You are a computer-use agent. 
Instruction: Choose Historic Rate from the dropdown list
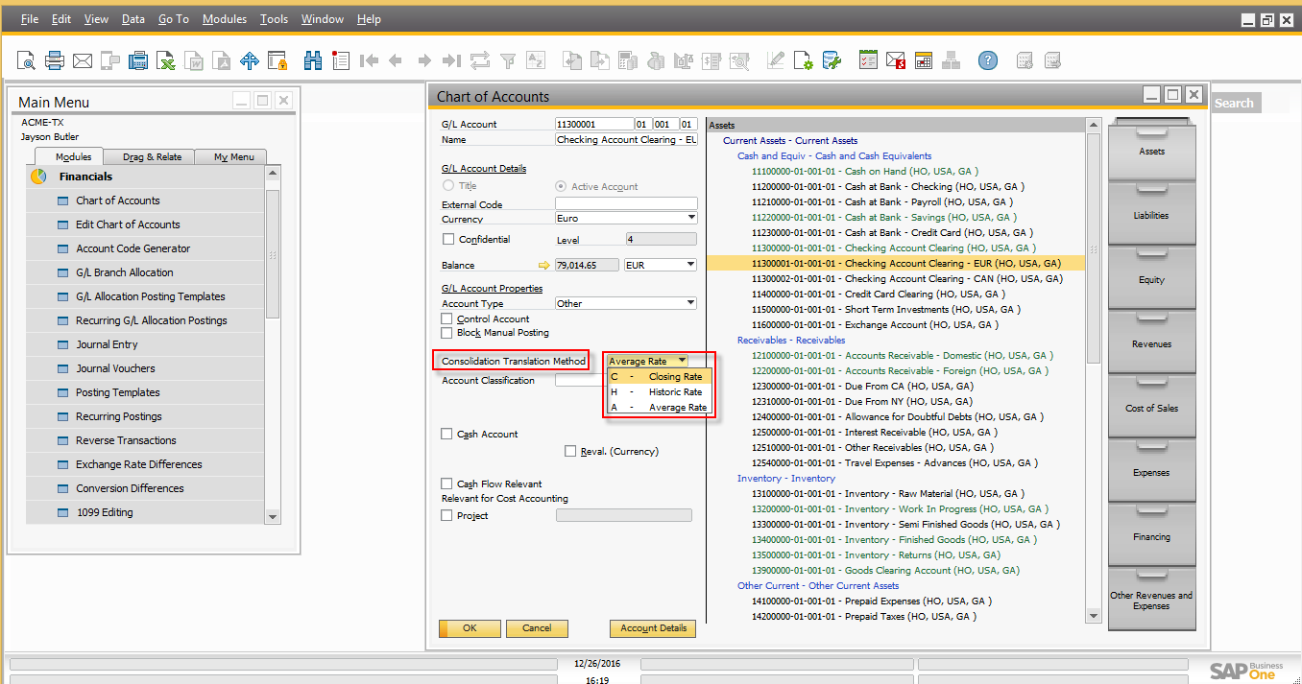pyautogui.click(x=675, y=392)
